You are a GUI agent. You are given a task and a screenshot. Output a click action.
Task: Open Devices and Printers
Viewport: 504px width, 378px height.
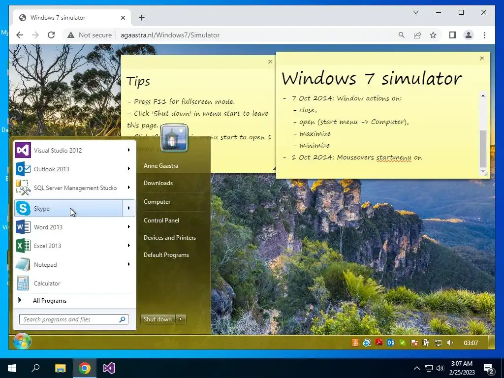coord(170,238)
